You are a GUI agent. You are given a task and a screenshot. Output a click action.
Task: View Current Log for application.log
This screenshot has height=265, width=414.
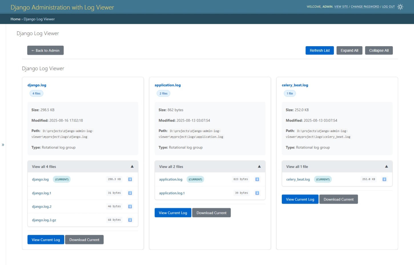tap(173, 213)
